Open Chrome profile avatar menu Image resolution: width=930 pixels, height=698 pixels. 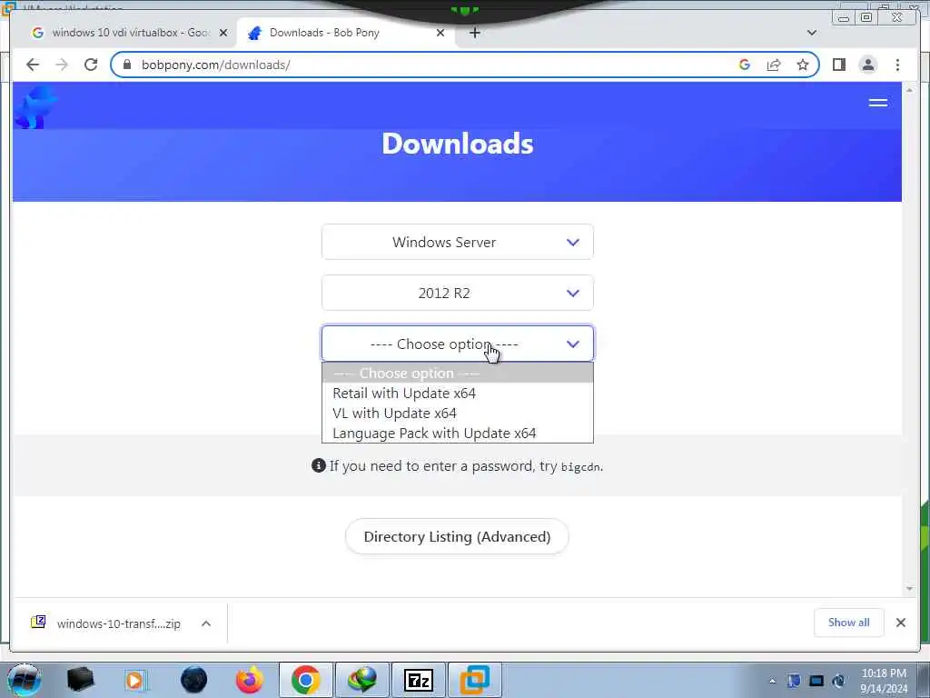coord(867,65)
